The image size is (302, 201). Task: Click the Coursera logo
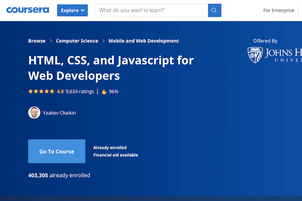pos(28,10)
